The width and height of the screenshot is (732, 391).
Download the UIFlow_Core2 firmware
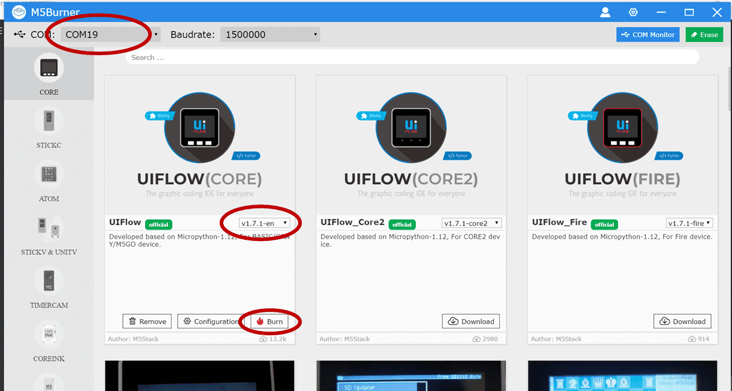(x=471, y=321)
